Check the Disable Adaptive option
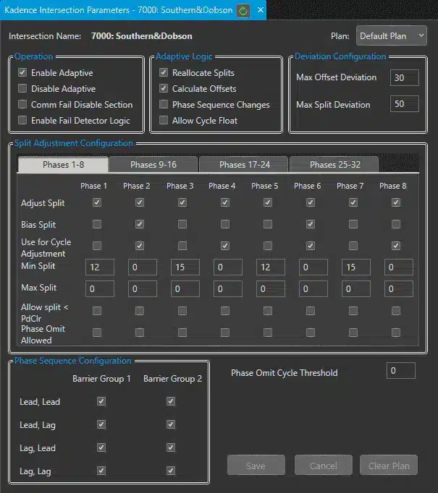Screen dimensions: 438x493 point(23,89)
